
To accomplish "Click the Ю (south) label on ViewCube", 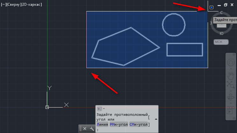I will coord(221,33).
